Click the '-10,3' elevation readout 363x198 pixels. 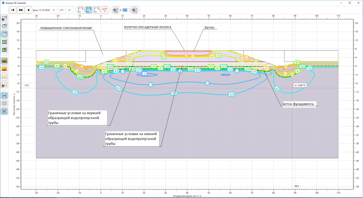pos(26,85)
